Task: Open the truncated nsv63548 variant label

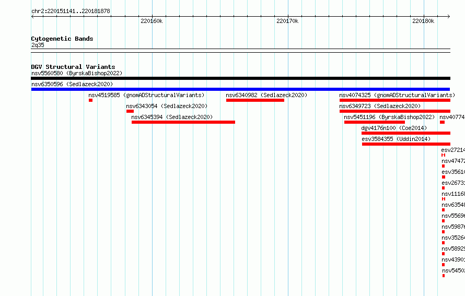Action: [453, 205]
